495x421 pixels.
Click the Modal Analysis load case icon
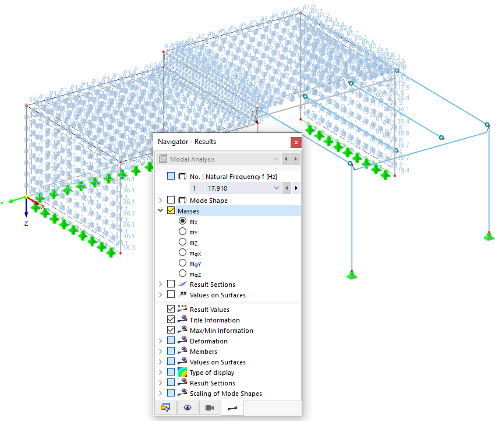(x=164, y=159)
